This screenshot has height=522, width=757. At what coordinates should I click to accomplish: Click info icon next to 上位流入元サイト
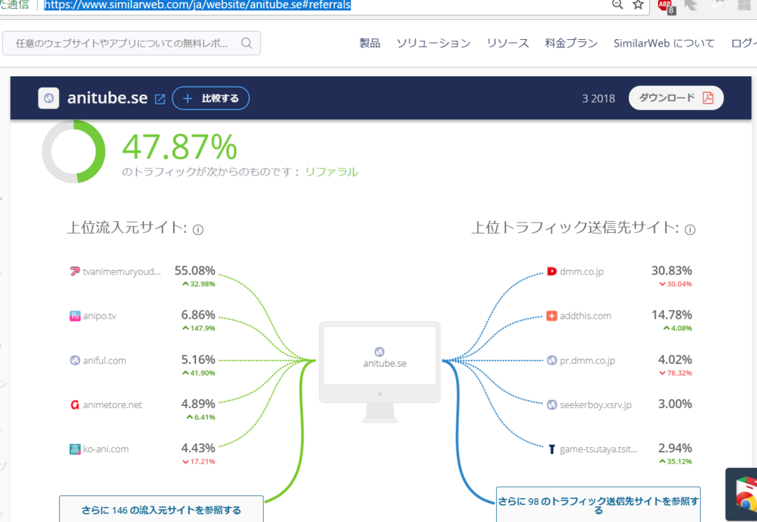point(198,229)
